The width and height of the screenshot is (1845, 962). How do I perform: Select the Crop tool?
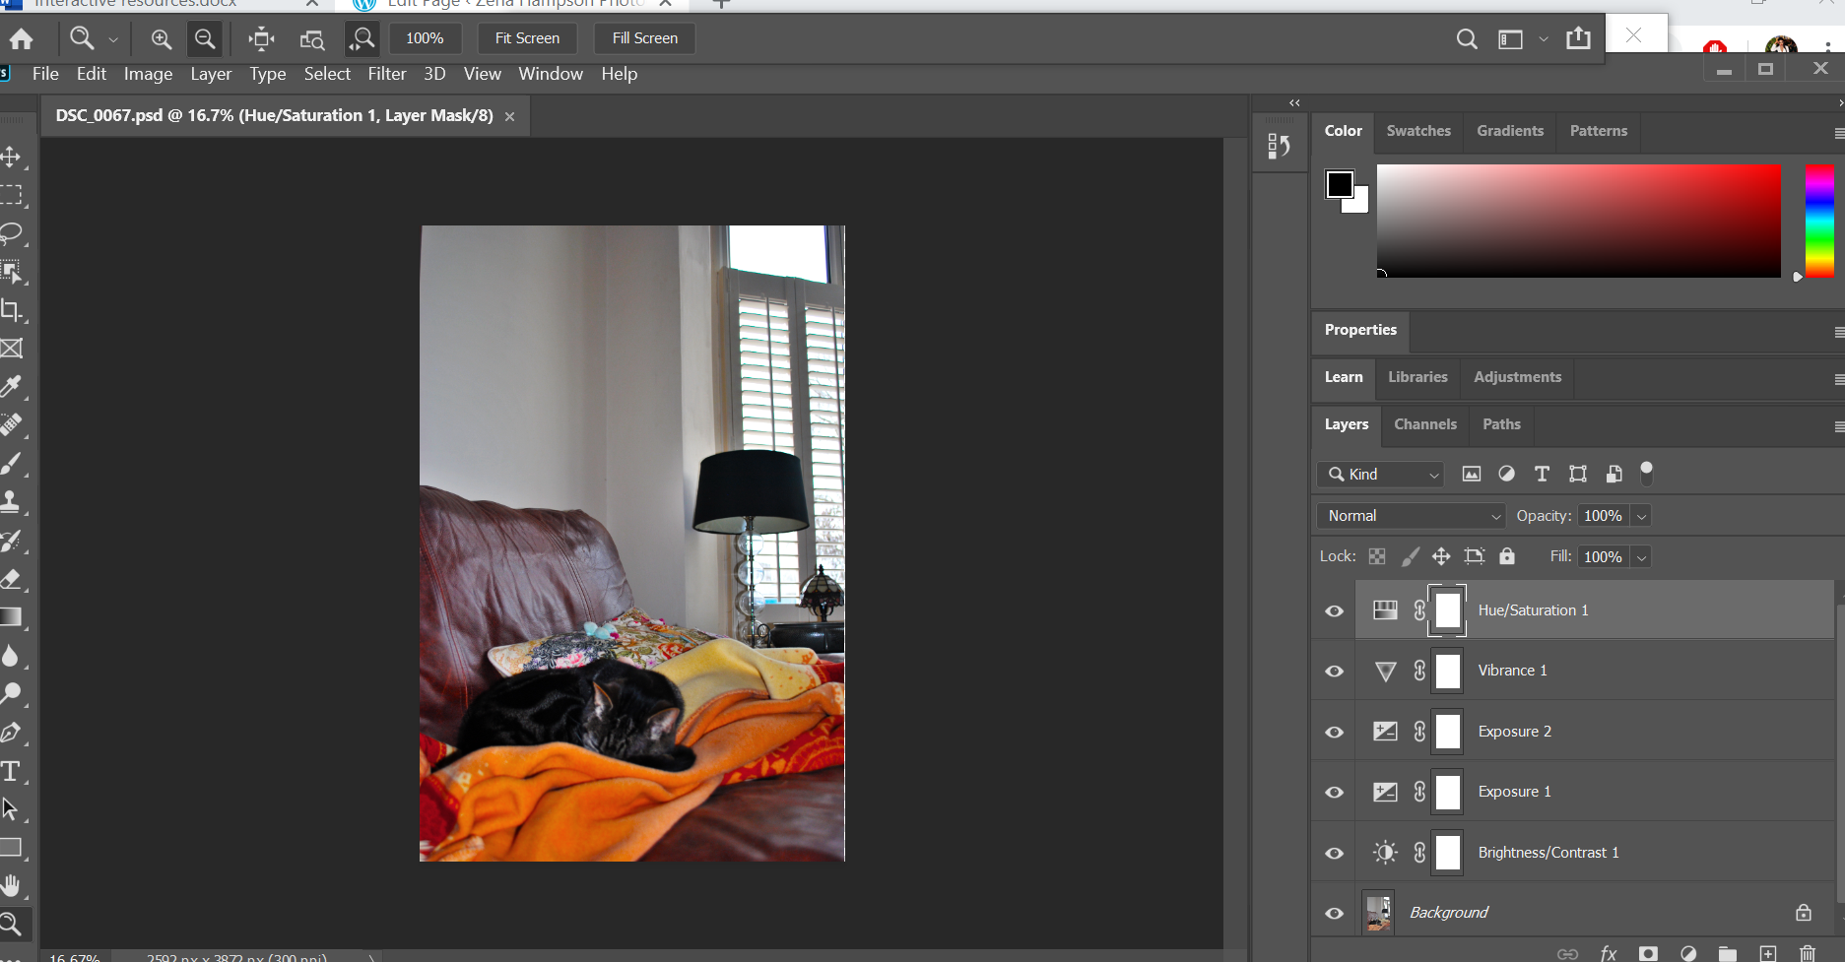pos(11,310)
